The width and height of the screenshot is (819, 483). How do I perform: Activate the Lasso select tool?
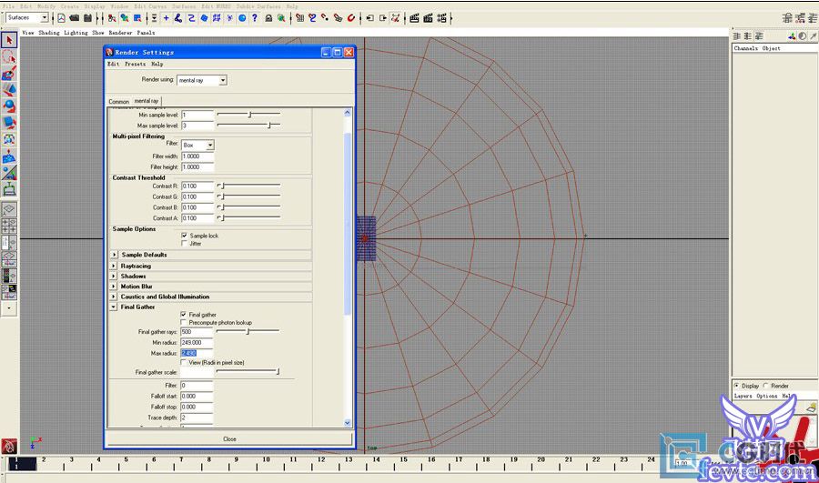tap(9, 57)
